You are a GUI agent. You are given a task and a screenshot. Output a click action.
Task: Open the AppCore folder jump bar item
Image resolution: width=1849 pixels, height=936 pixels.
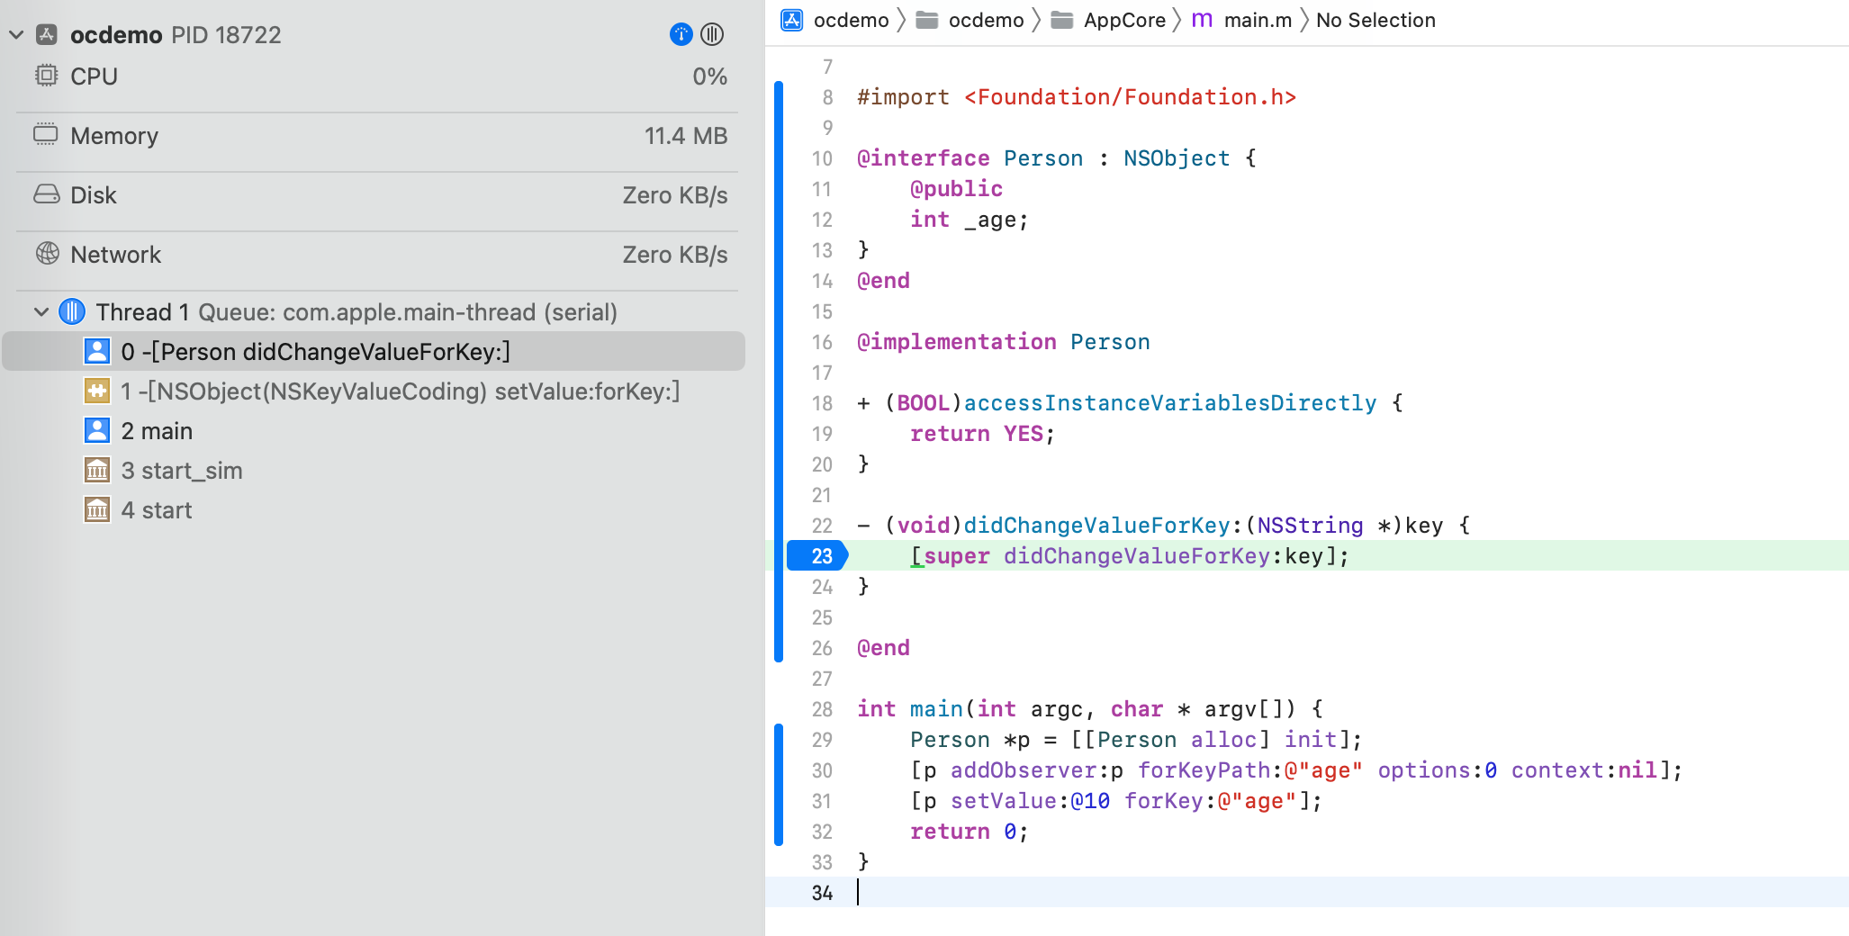(1124, 20)
